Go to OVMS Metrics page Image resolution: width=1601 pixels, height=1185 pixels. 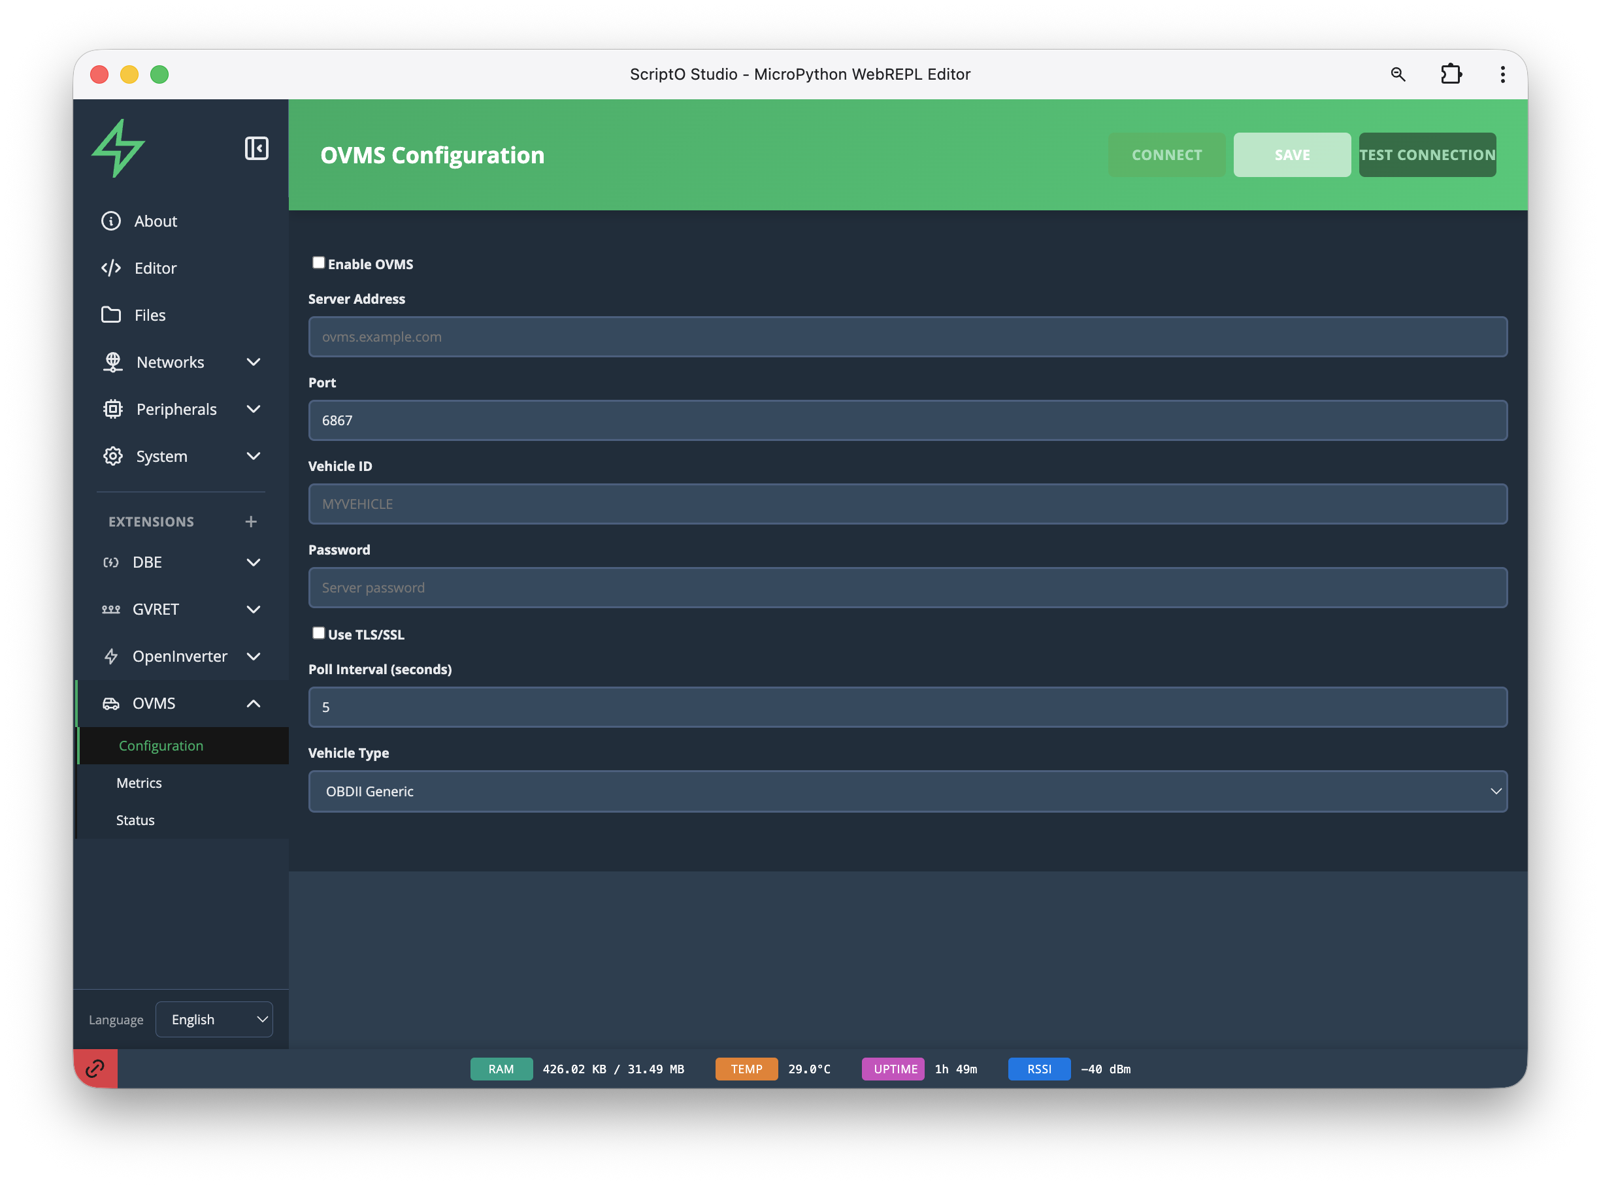tap(139, 783)
